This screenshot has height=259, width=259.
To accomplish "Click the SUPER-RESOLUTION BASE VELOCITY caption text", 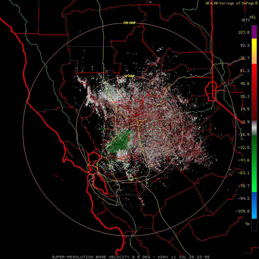I will click(x=91, y=257).
